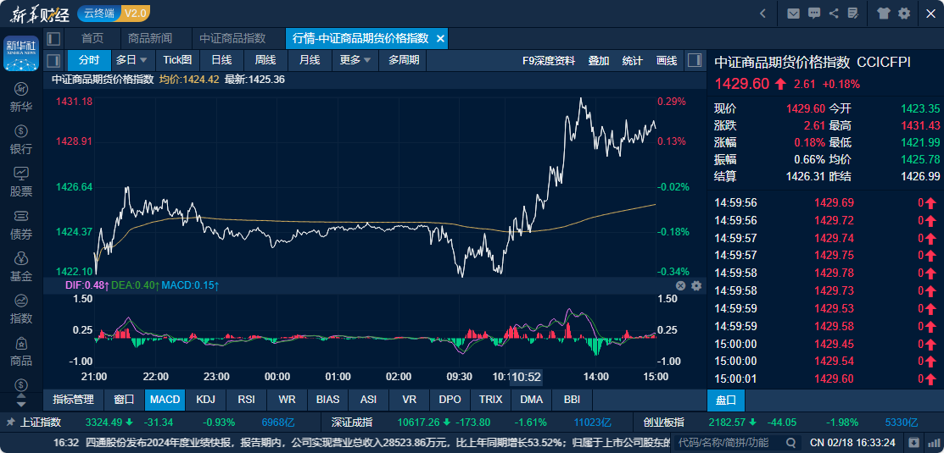
Task: Toggle the sidebar icon beside 首页 tab
Action: point(53,39)
